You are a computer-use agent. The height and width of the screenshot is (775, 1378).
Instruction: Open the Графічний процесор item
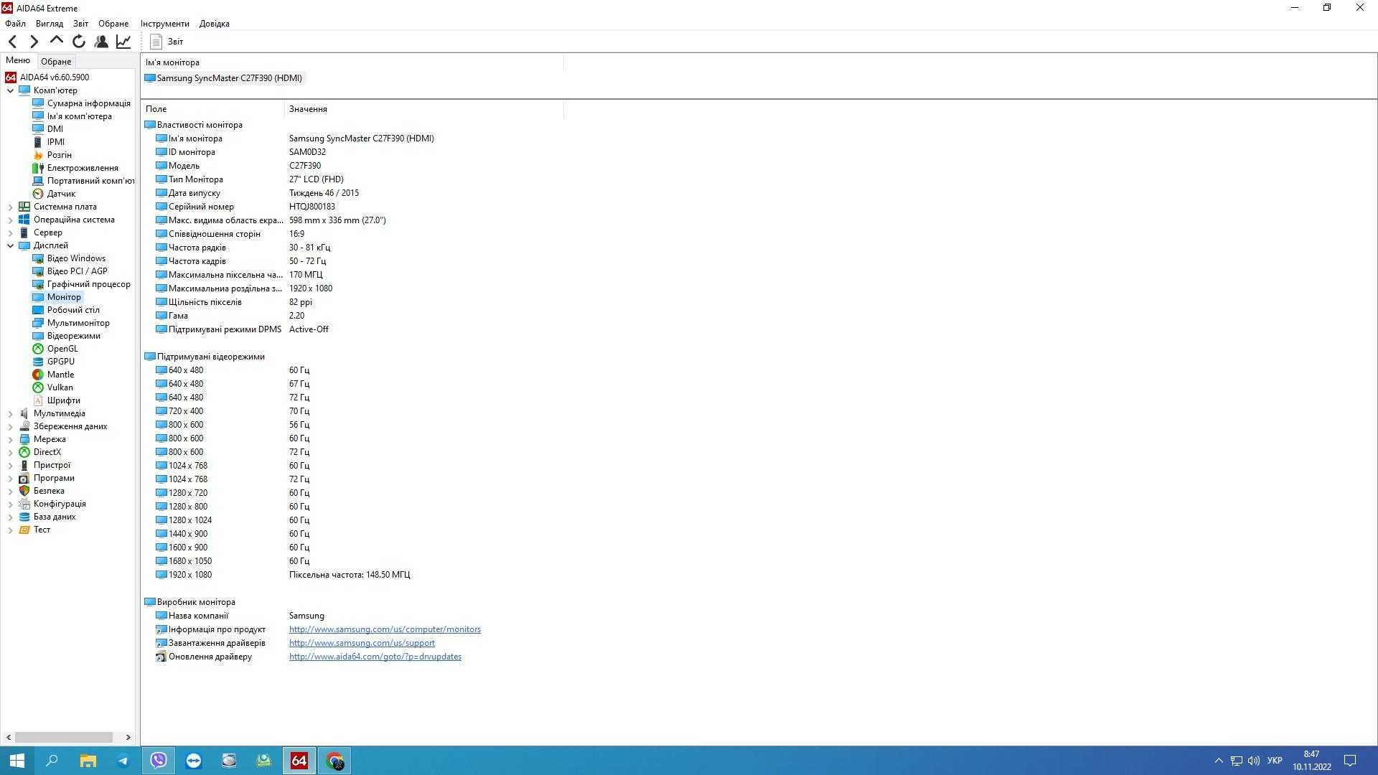point(88,284)
